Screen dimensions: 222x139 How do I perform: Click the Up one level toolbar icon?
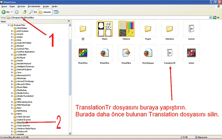tap(25, 12)
